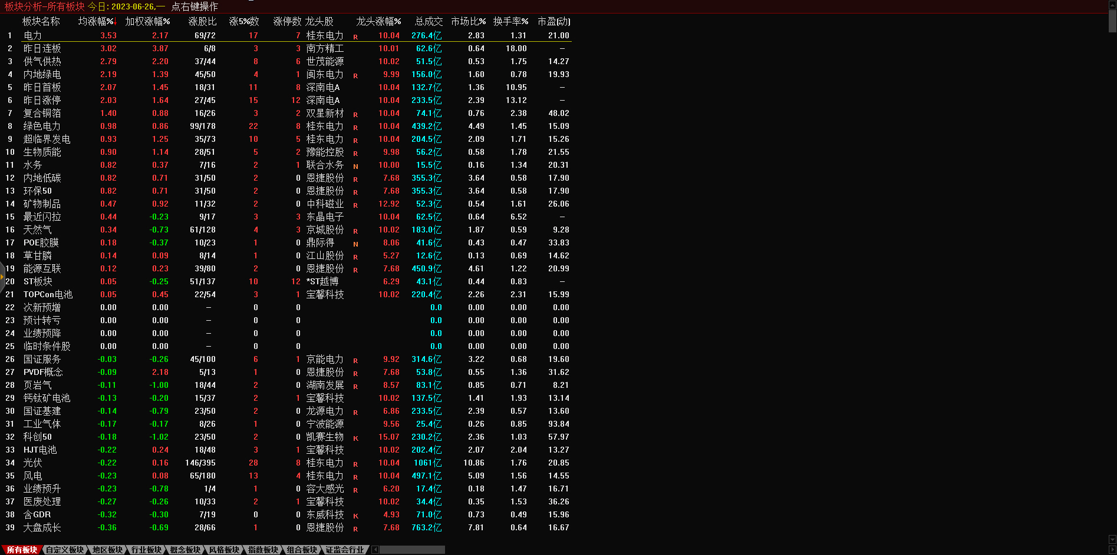Sort by 换手率% column header

[510, 21]
